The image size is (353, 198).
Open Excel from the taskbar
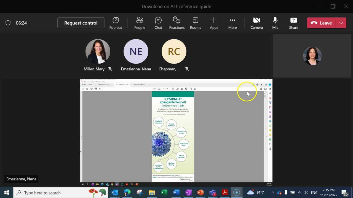[164, 193]
